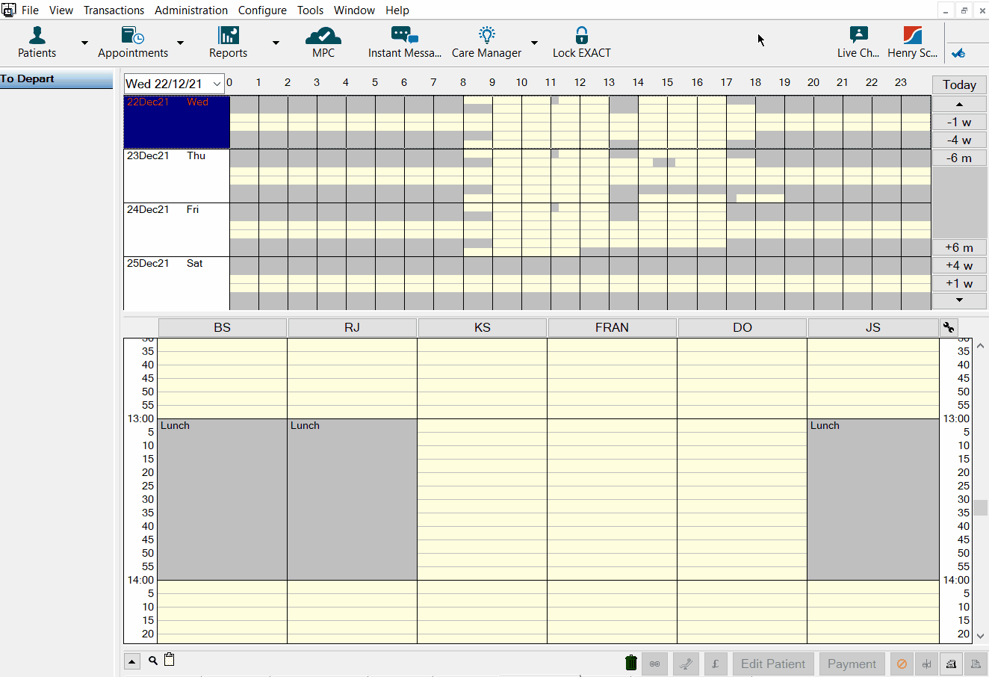Click the appointment book vertical scrollbar thumb
Image resolution: width=989 pixels, height=677 pixels.
pyautogui.click(x=980, y=507)
